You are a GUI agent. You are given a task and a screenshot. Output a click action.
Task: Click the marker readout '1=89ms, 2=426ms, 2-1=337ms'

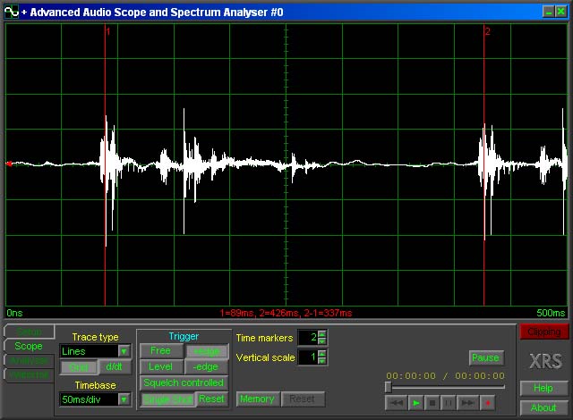286,313
